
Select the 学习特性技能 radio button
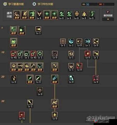point(34,4)
